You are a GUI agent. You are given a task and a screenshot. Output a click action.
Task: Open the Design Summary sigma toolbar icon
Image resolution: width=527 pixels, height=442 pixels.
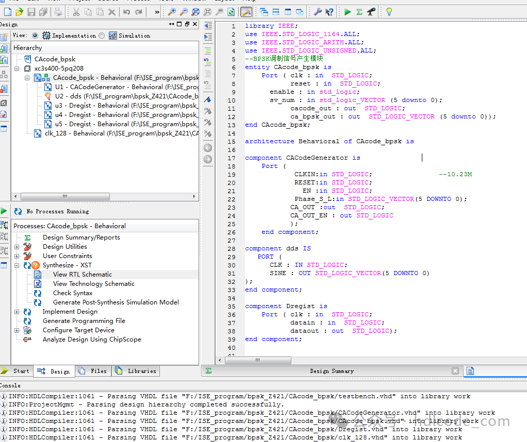pyautogui.click(x=359, y=11)
